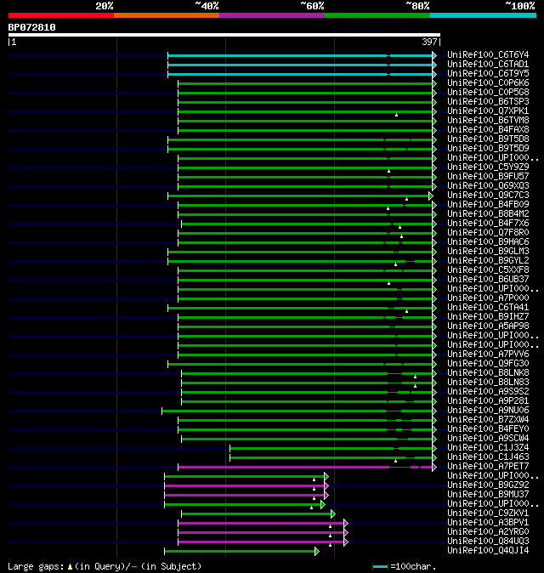Click the cyan 100char scale bar
The height and width of the screenshot is (573, 544).
(x=380, y=566)
